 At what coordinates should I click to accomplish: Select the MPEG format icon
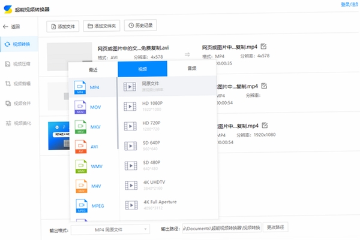(82, 206)
